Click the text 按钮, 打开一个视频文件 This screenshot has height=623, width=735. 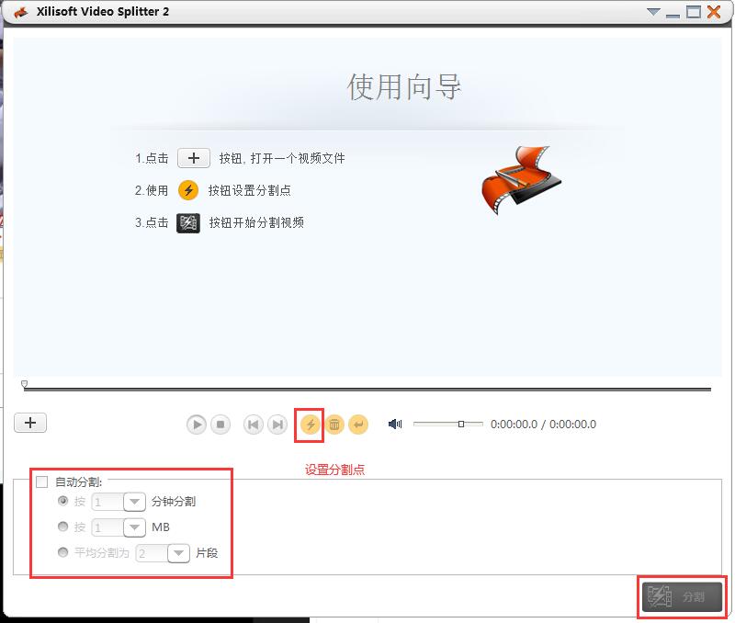click(x=282, y=158)
